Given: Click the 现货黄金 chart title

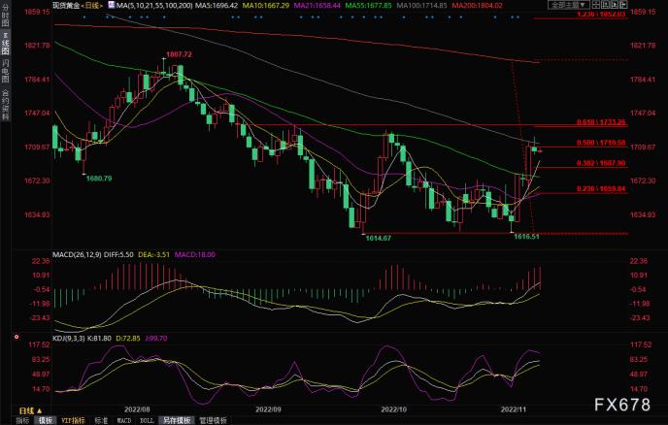Looking at the screenshot, I should pyautogui.click(x=66, y=6).
